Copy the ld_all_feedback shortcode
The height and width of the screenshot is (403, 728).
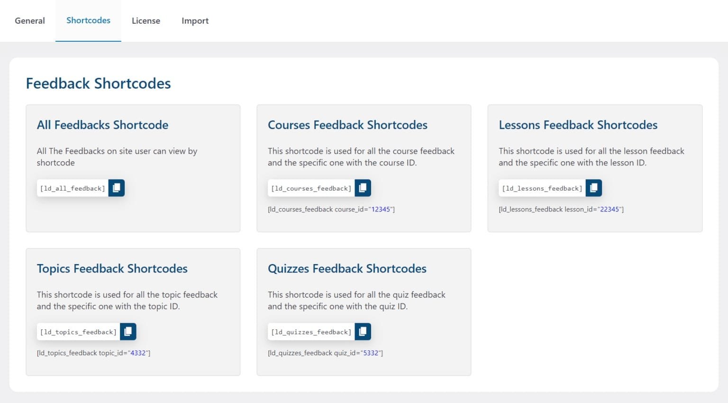(117, 188)
